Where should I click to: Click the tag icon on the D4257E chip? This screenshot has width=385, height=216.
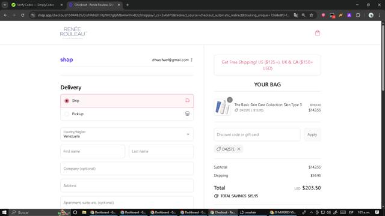218,149
